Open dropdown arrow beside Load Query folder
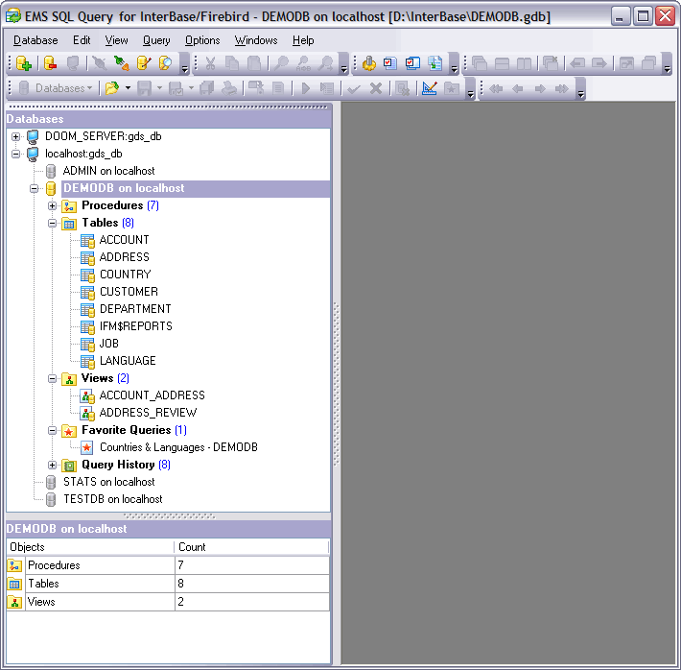Viewport: 681px width, 670px height. [128, 87]
